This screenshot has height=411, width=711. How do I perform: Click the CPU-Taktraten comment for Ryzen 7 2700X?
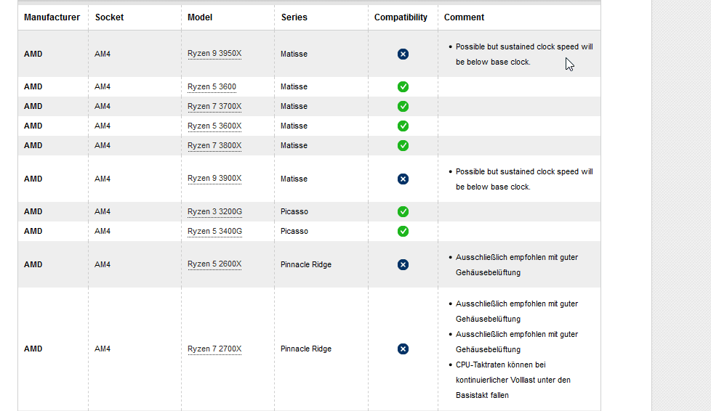click(513, 380)
